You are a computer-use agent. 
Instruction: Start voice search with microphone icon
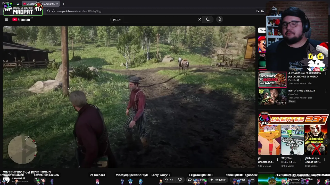click(x=220, y=19)
